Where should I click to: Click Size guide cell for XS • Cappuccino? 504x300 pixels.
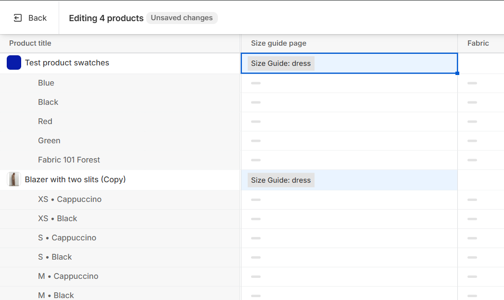[349, 200]
